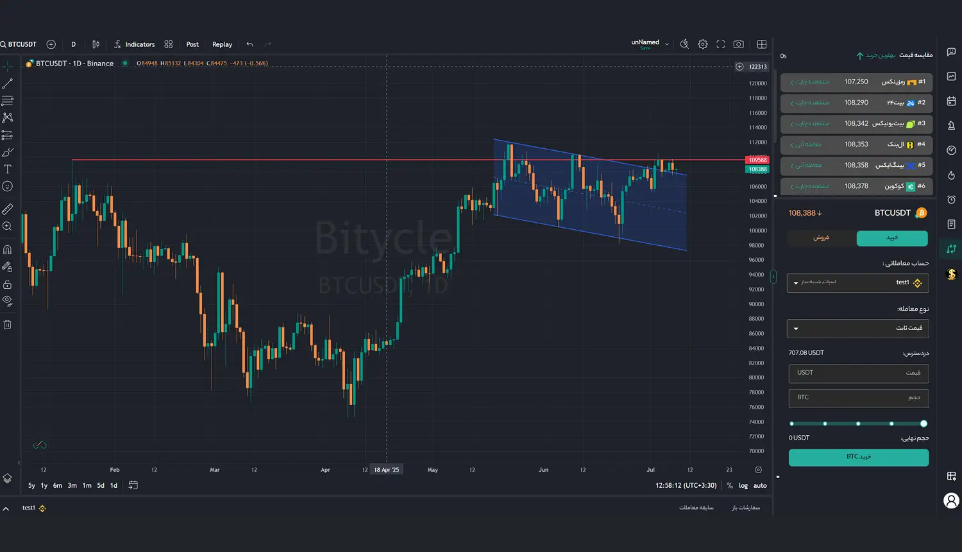
Task: Expand the bottom panel chevron near test1
Action: pos(6,508)
